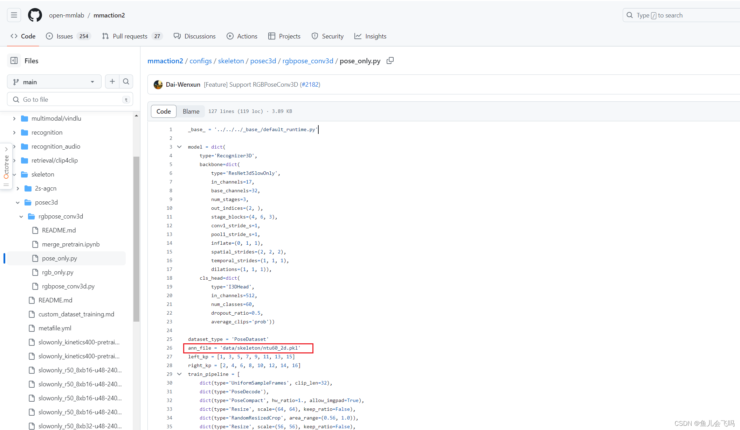Screen dimensions: 740x430
Task: Expand the recognition folder
Action: point(14,132)
